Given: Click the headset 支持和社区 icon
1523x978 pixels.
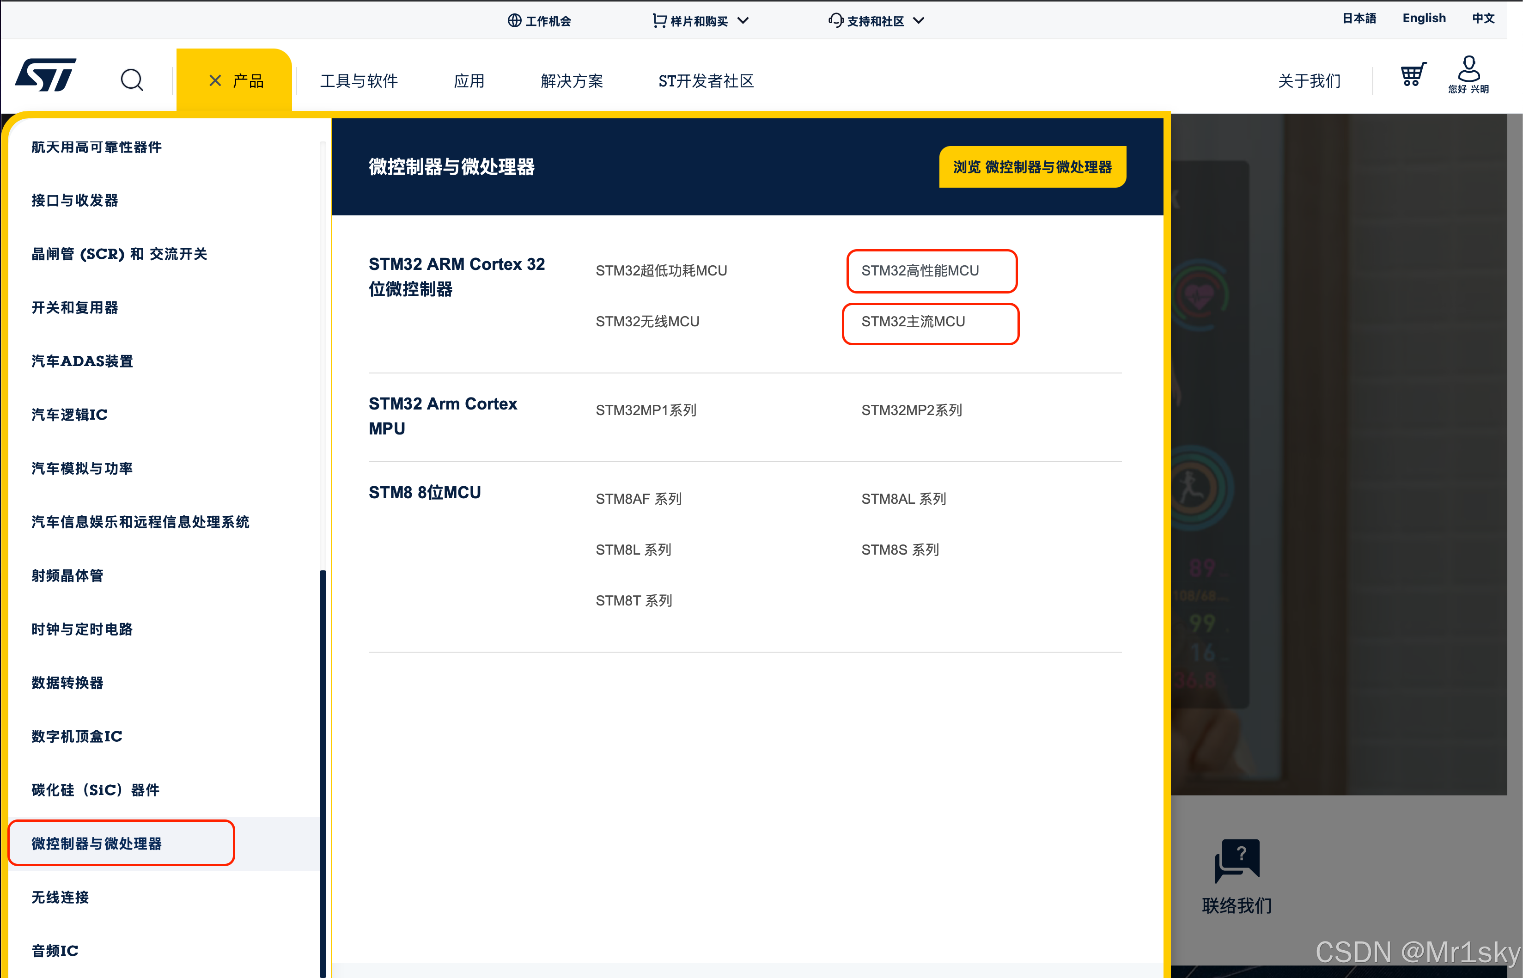Looking at the screenshot, I should (x=835, y=20).
